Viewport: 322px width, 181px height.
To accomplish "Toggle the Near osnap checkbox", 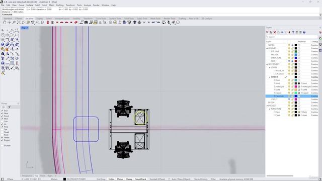I will tap(2, 113).
